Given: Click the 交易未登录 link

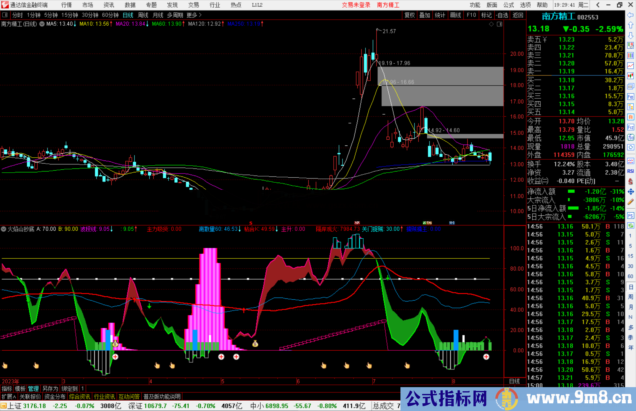Looking at the screenshot, I should tap(356, 5).
